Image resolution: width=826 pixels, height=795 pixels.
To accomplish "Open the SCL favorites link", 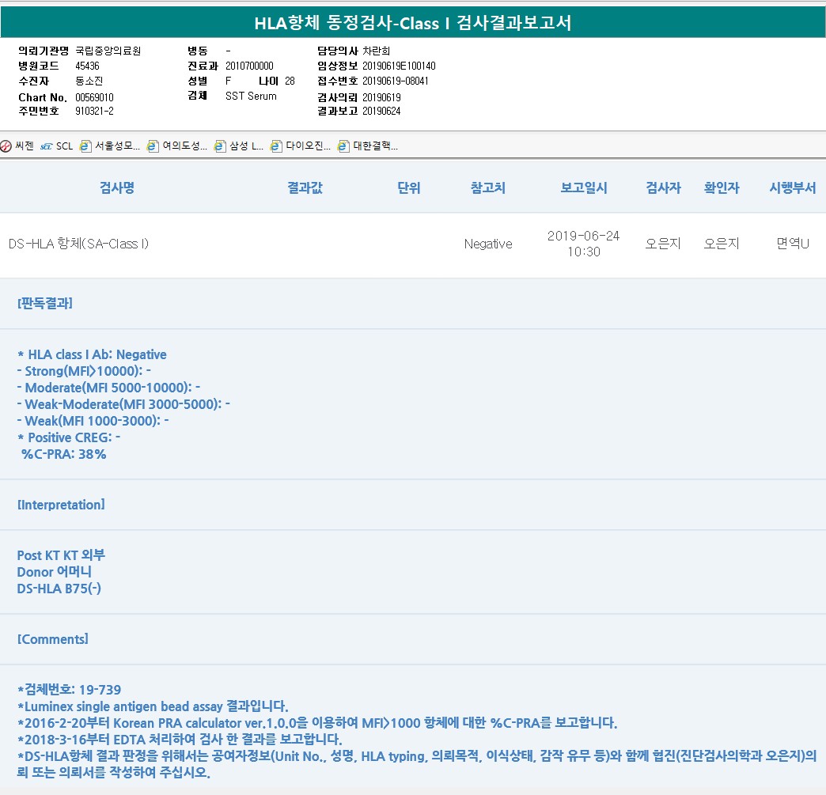I will [56, 146].
